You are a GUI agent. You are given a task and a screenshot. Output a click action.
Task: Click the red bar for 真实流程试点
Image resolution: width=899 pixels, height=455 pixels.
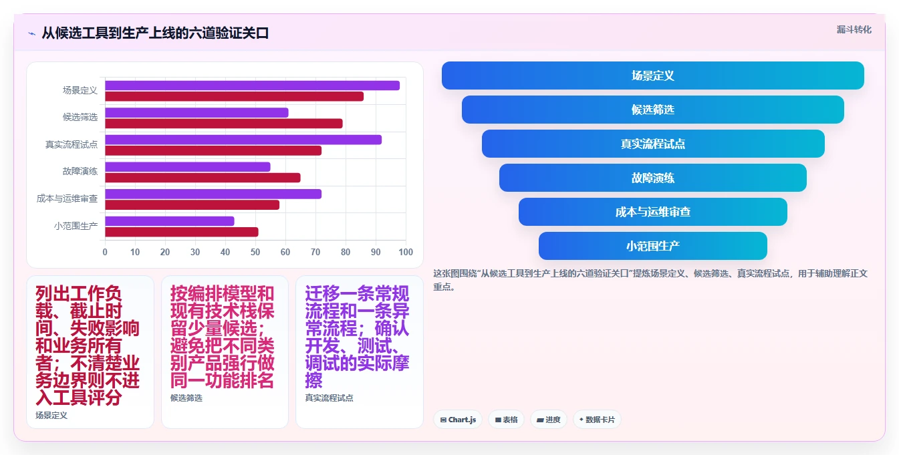(x=213, y=150)
